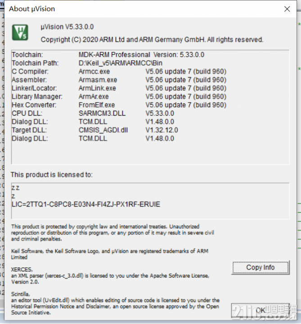Click the Target DLL: label
Screen dimensions: 301x324
tap(29, 130)
